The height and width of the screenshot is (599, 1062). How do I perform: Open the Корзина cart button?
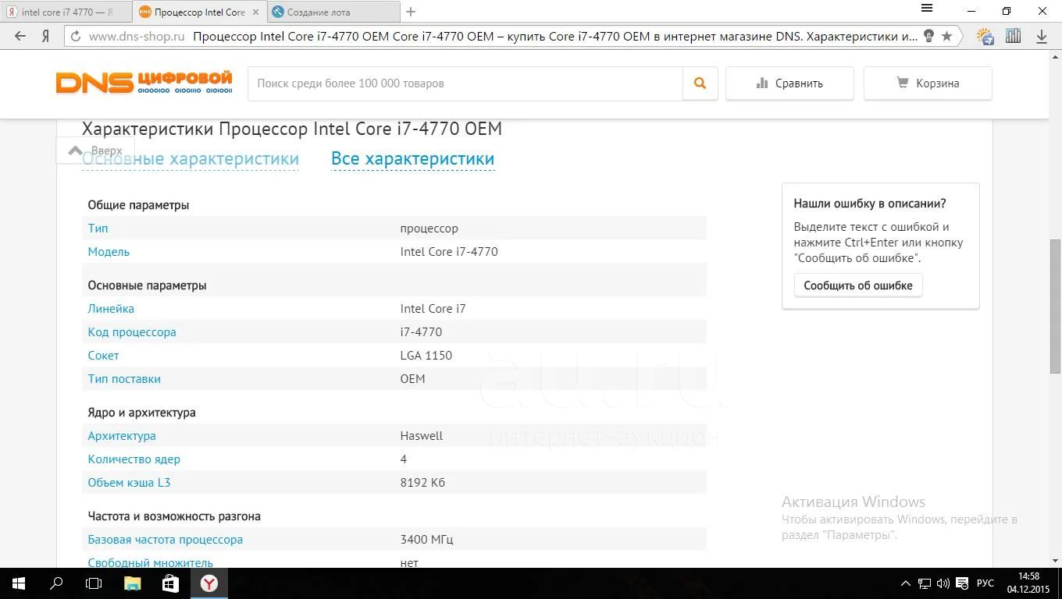click(x=928, y=83)
